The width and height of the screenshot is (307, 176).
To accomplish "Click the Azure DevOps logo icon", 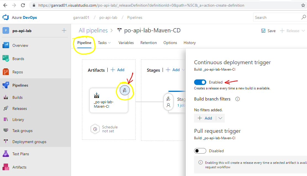I will (x=6, y=17).
